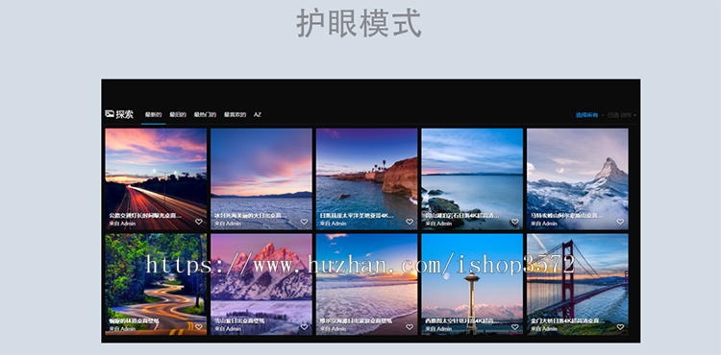Screen dimensions: 721x355
Task: Sort by the AZ tab
Action: [258, 115]
